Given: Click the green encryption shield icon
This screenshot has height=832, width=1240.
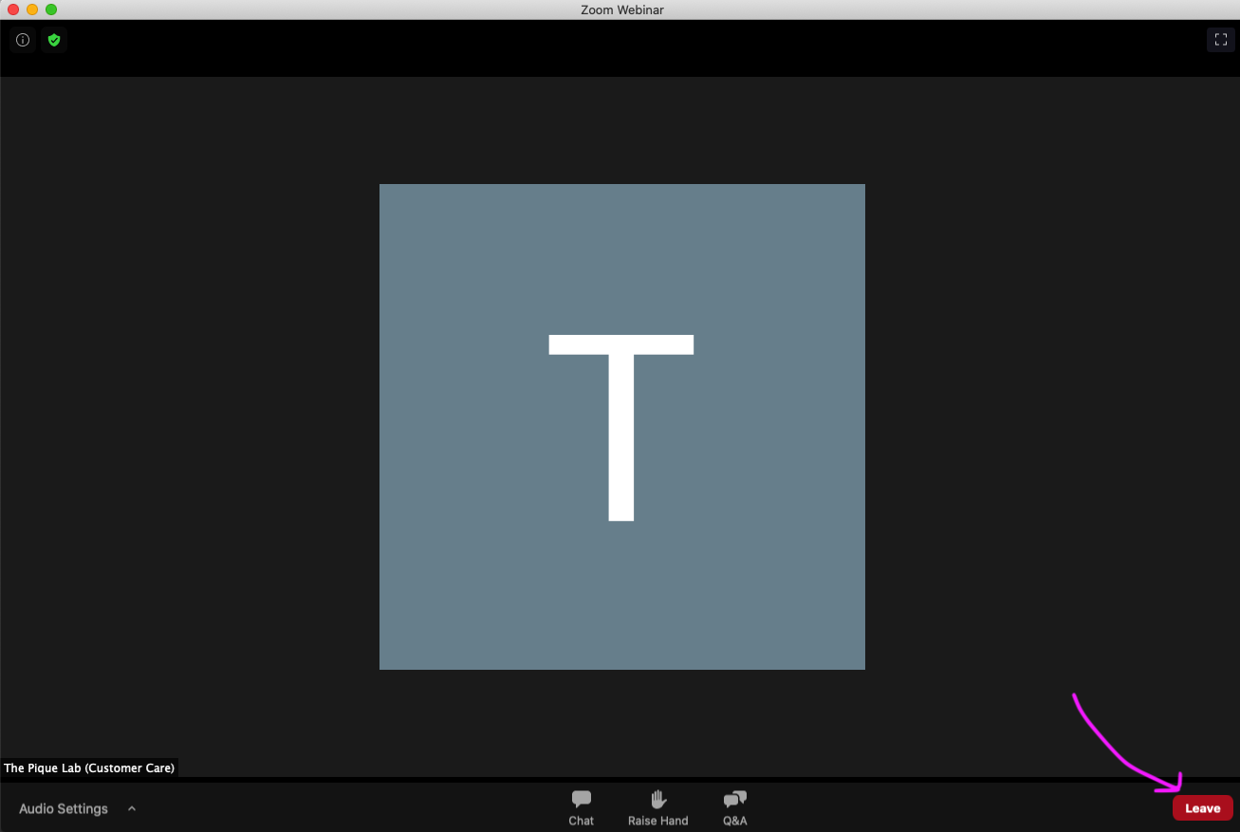Looking at the screenshot, I should [x=54, y=40].
